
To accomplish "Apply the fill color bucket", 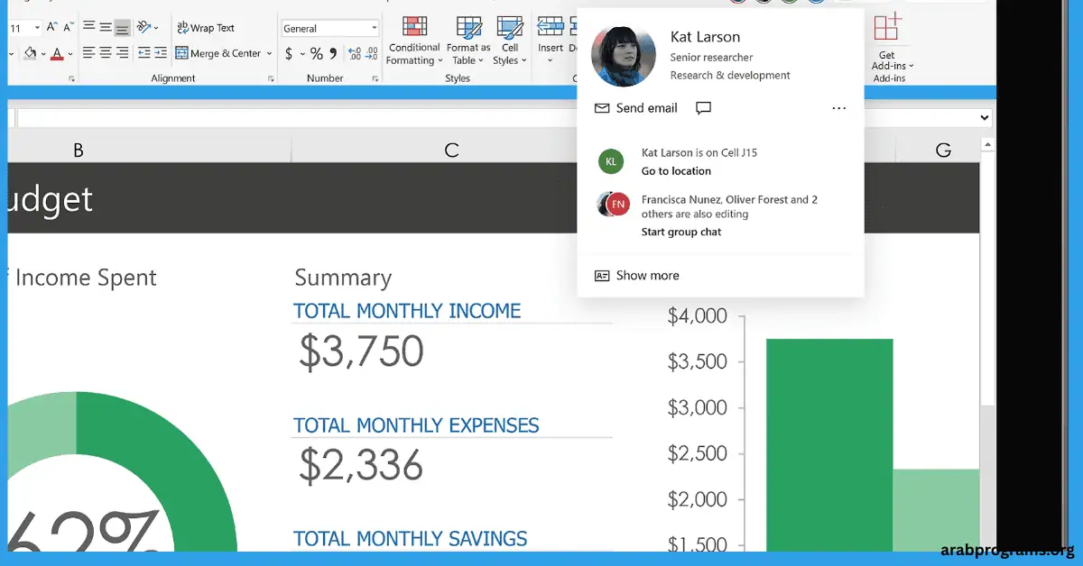I will tap(30, 54).
